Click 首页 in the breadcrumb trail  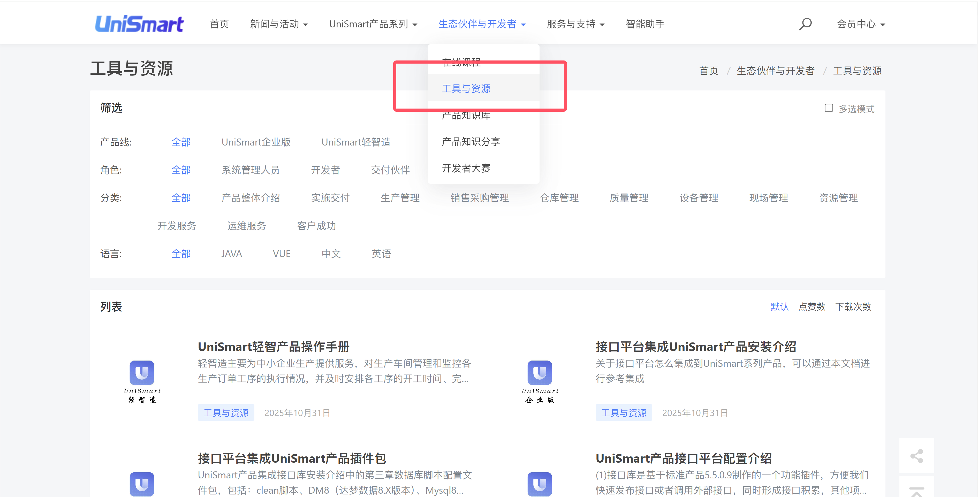pos(708,71)
